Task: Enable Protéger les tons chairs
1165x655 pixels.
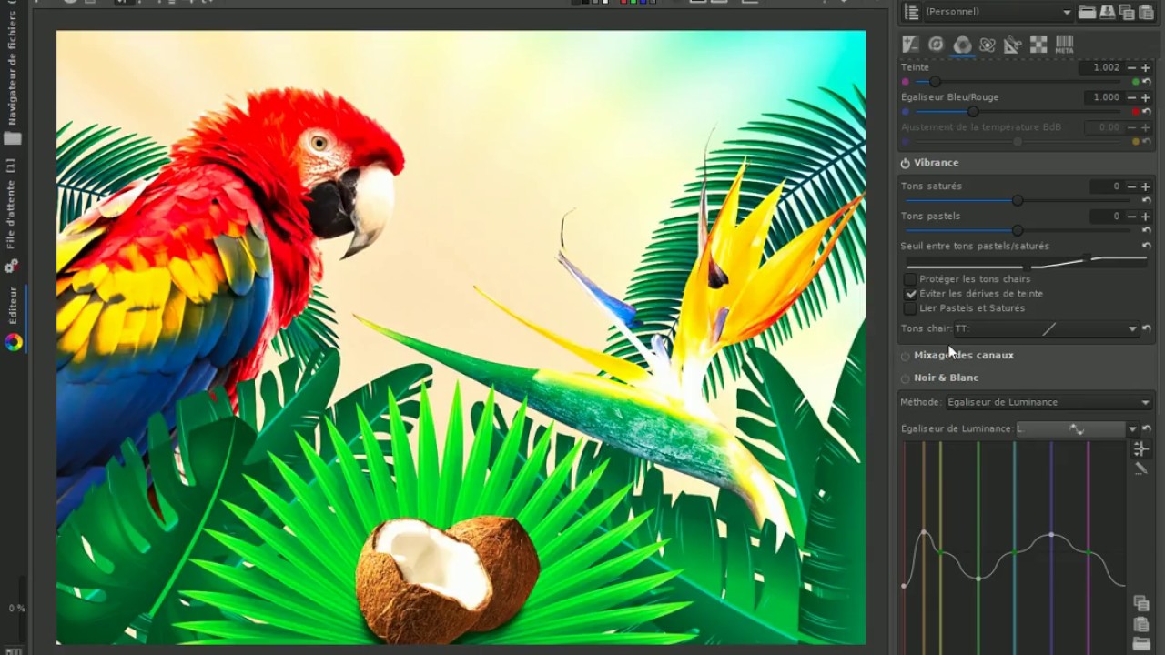Action: [x=910, y=279]
